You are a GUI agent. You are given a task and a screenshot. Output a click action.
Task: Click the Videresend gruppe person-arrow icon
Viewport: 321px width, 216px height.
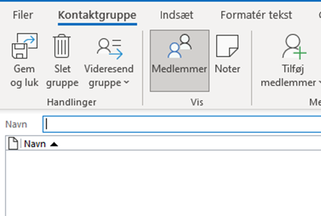pyautogui.click(x=110, y=48)
